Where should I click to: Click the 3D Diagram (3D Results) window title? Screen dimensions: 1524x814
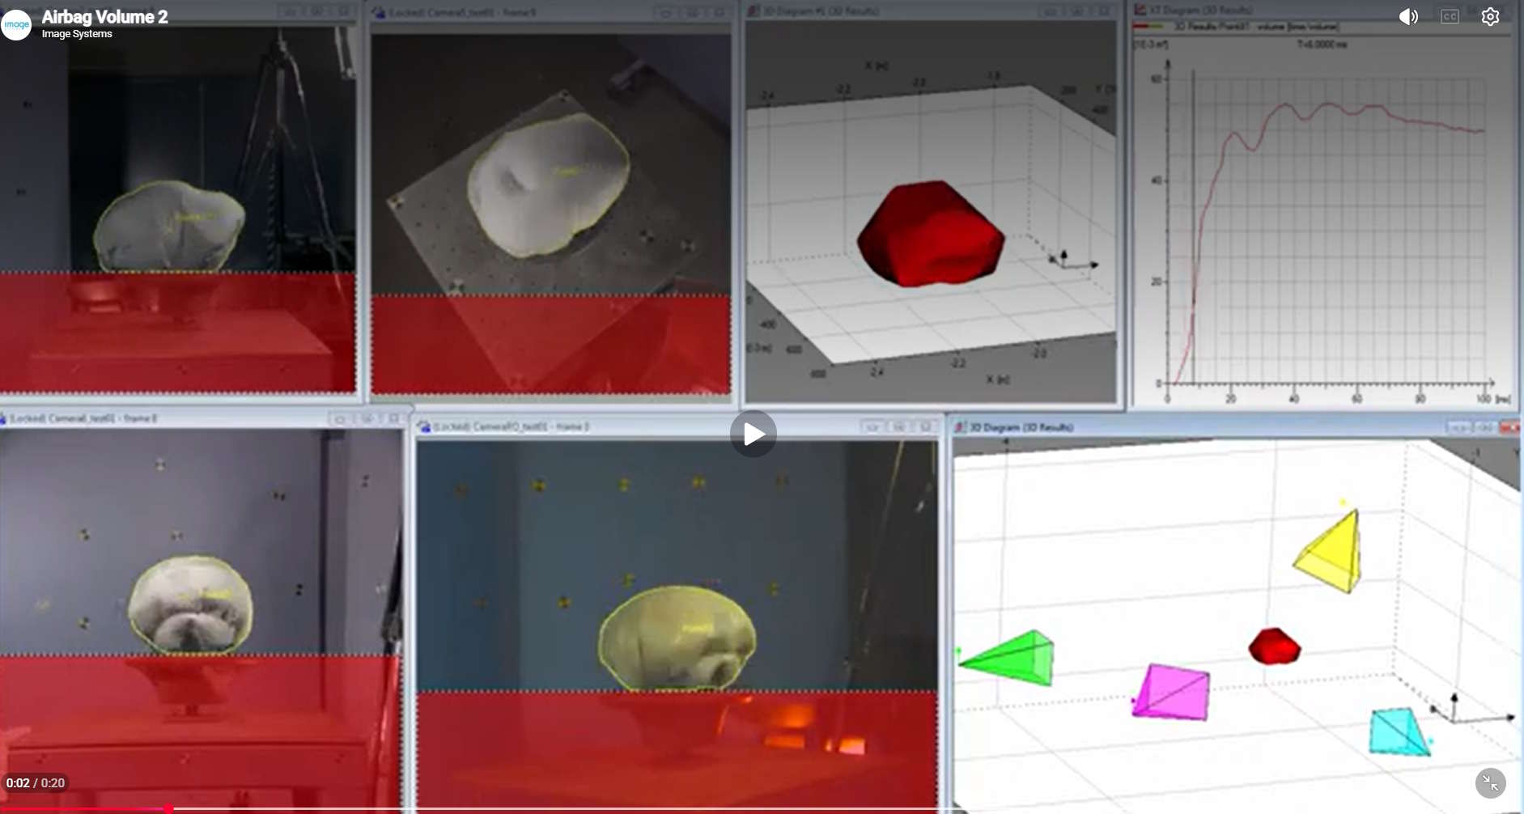pos(1021,427)
